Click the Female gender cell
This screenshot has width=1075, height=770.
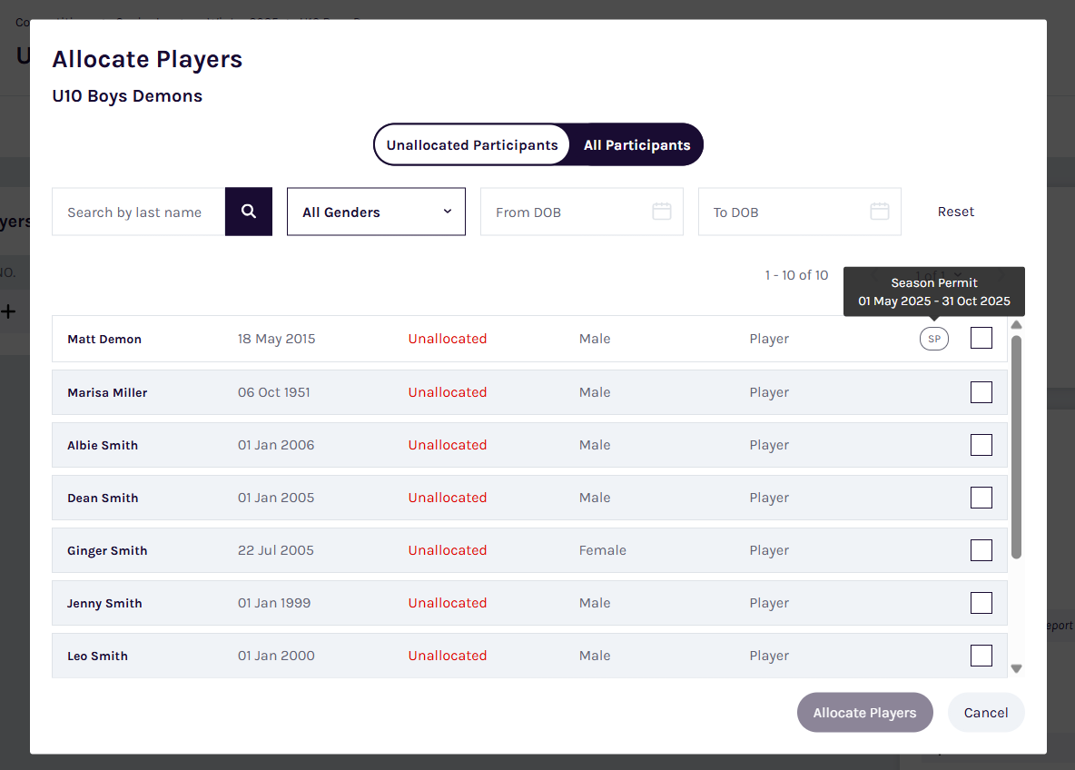point(603,550)
